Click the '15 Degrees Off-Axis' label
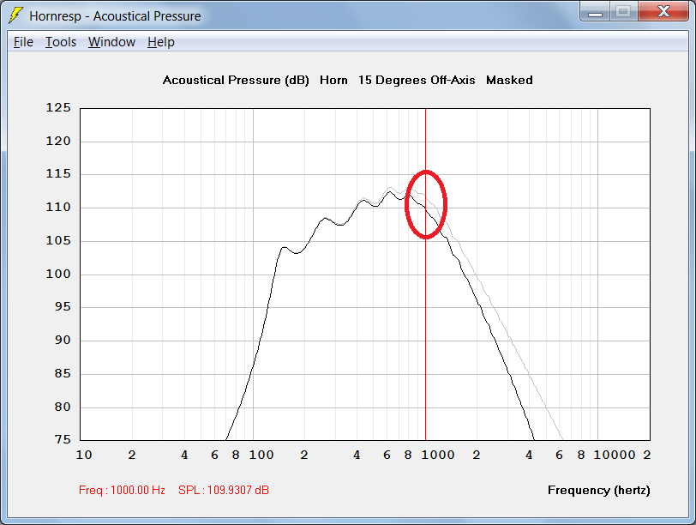 pos(417,80)
